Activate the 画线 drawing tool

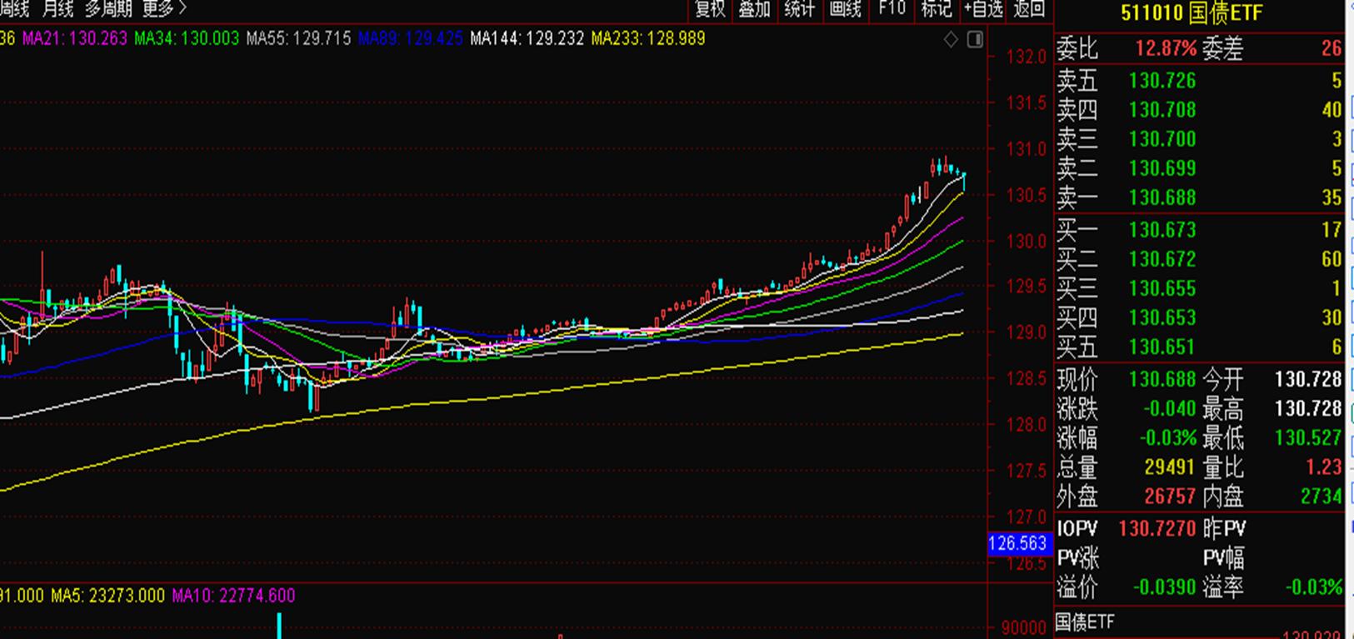[846, 9]
